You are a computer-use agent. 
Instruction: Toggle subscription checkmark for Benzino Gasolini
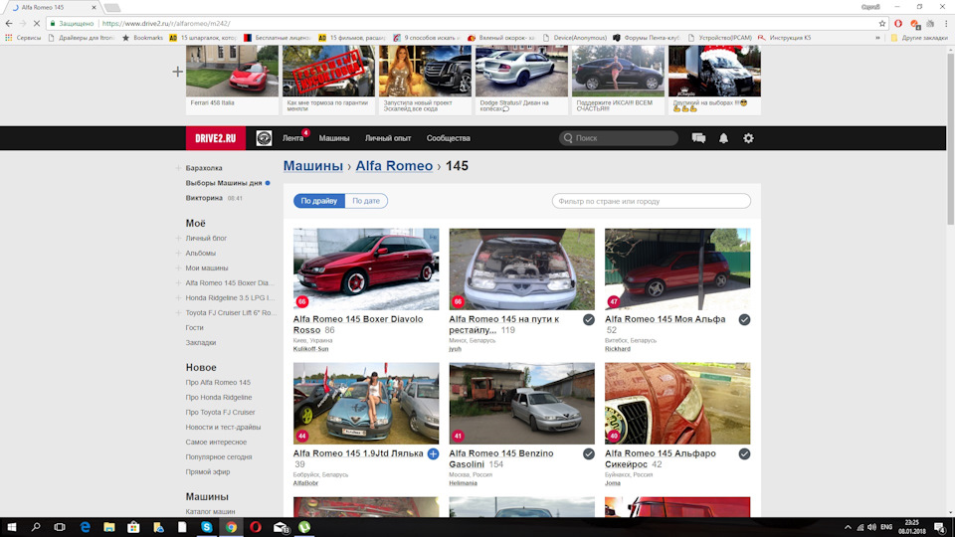click(x=588, y=453)
